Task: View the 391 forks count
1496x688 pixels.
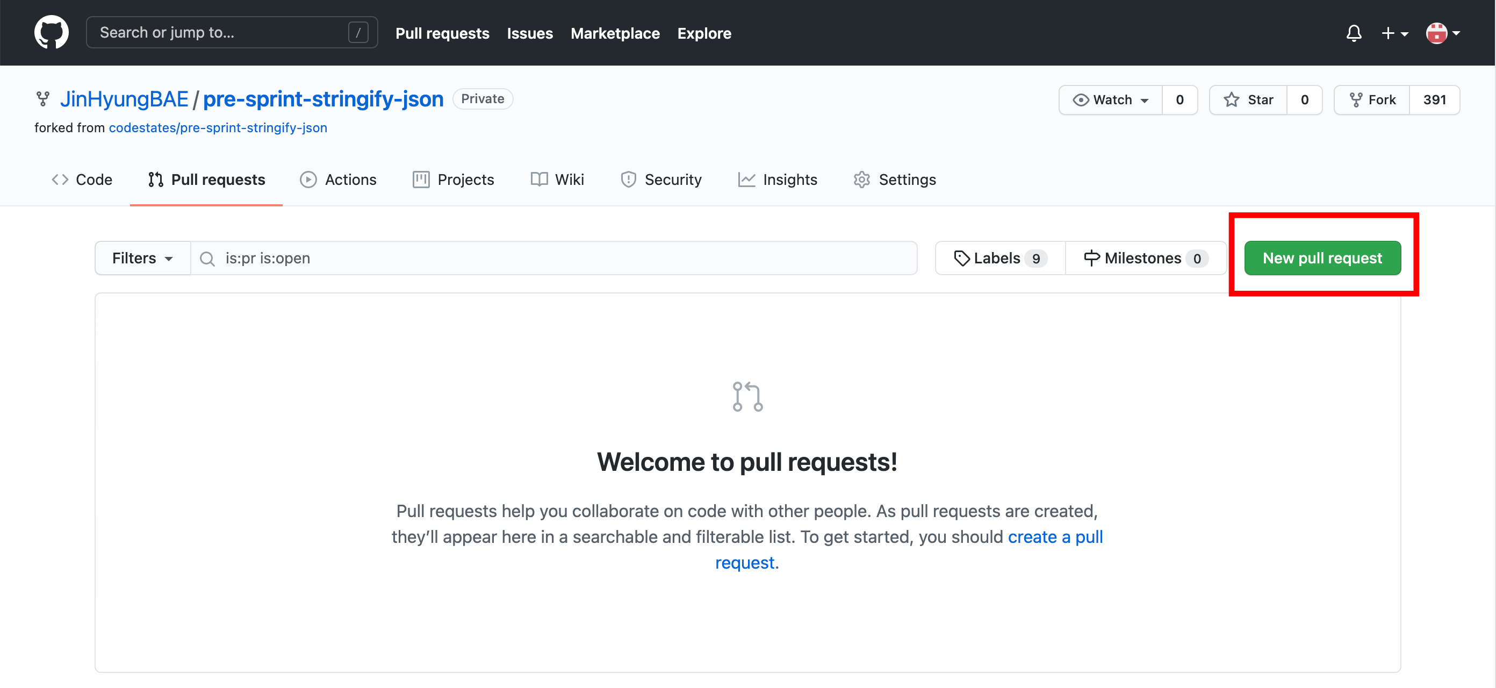Action: click(1434, 100)
